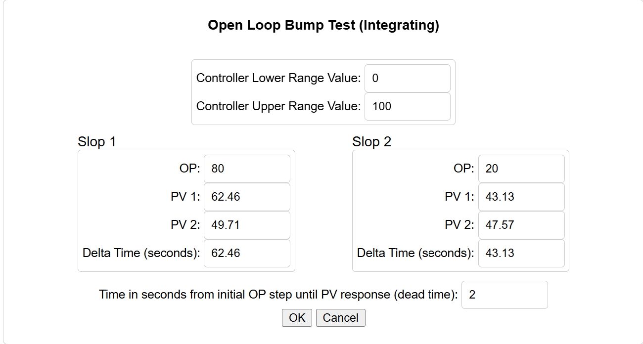Click the 'Controller Upper Range Value:' label
The image size is (643, 344).
[x=278, y=106]
